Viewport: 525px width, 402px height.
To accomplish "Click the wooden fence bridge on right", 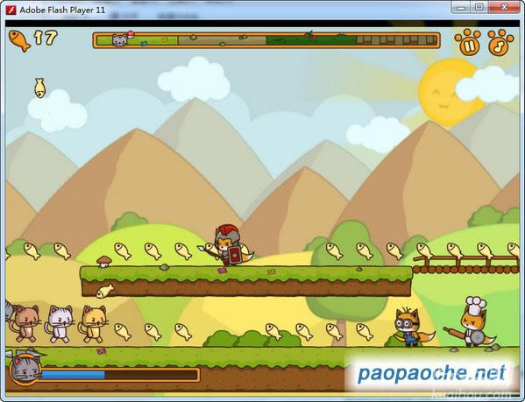I will (x=465, y=264).
